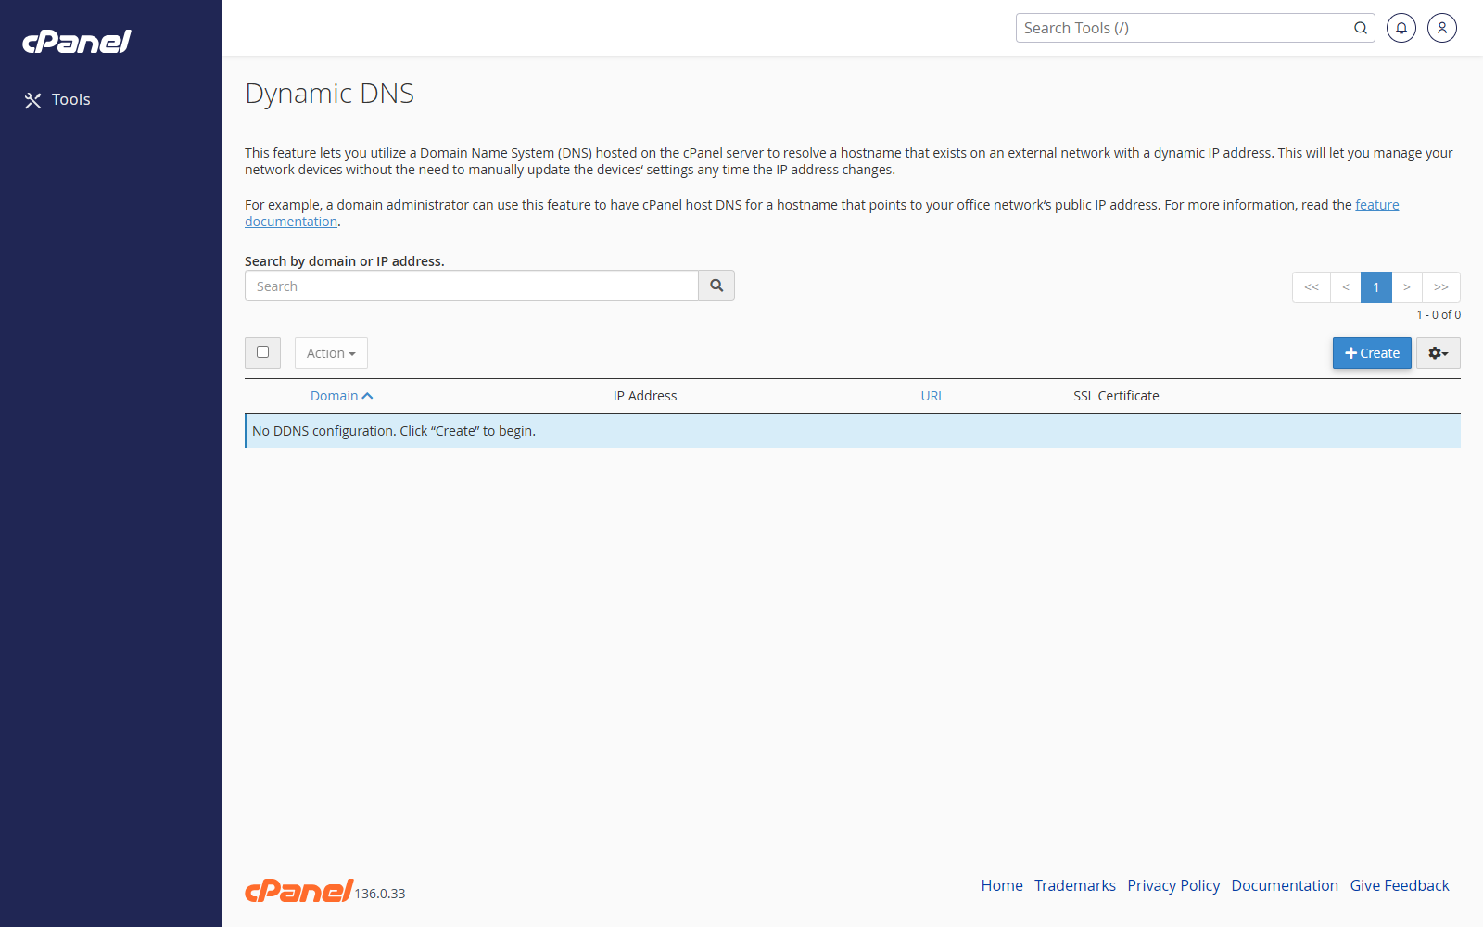This screenshot has width=1483, height=927.
Task: Click the 'No DDNS configuration' message row
Action: pyautogui.click(x=853, y=431)
